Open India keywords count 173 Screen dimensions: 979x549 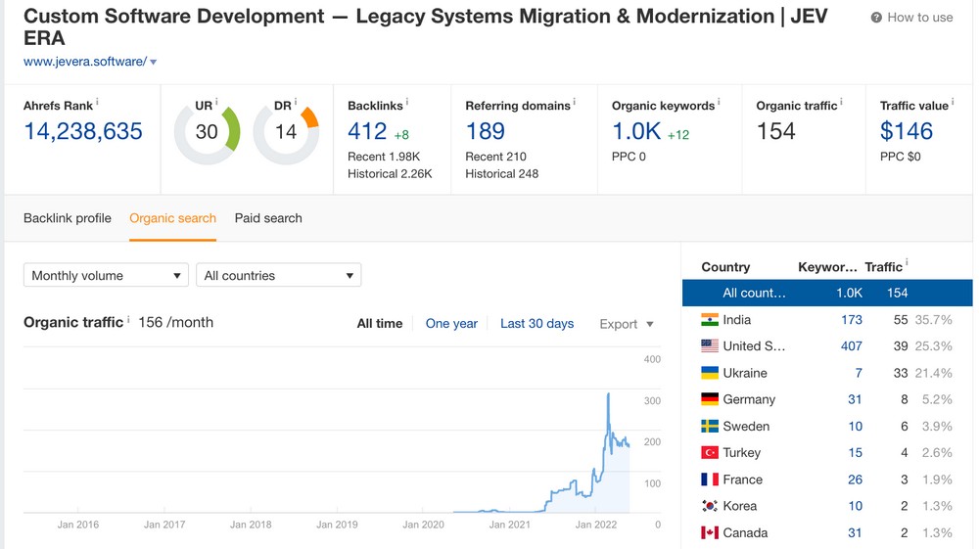point(852,319)
